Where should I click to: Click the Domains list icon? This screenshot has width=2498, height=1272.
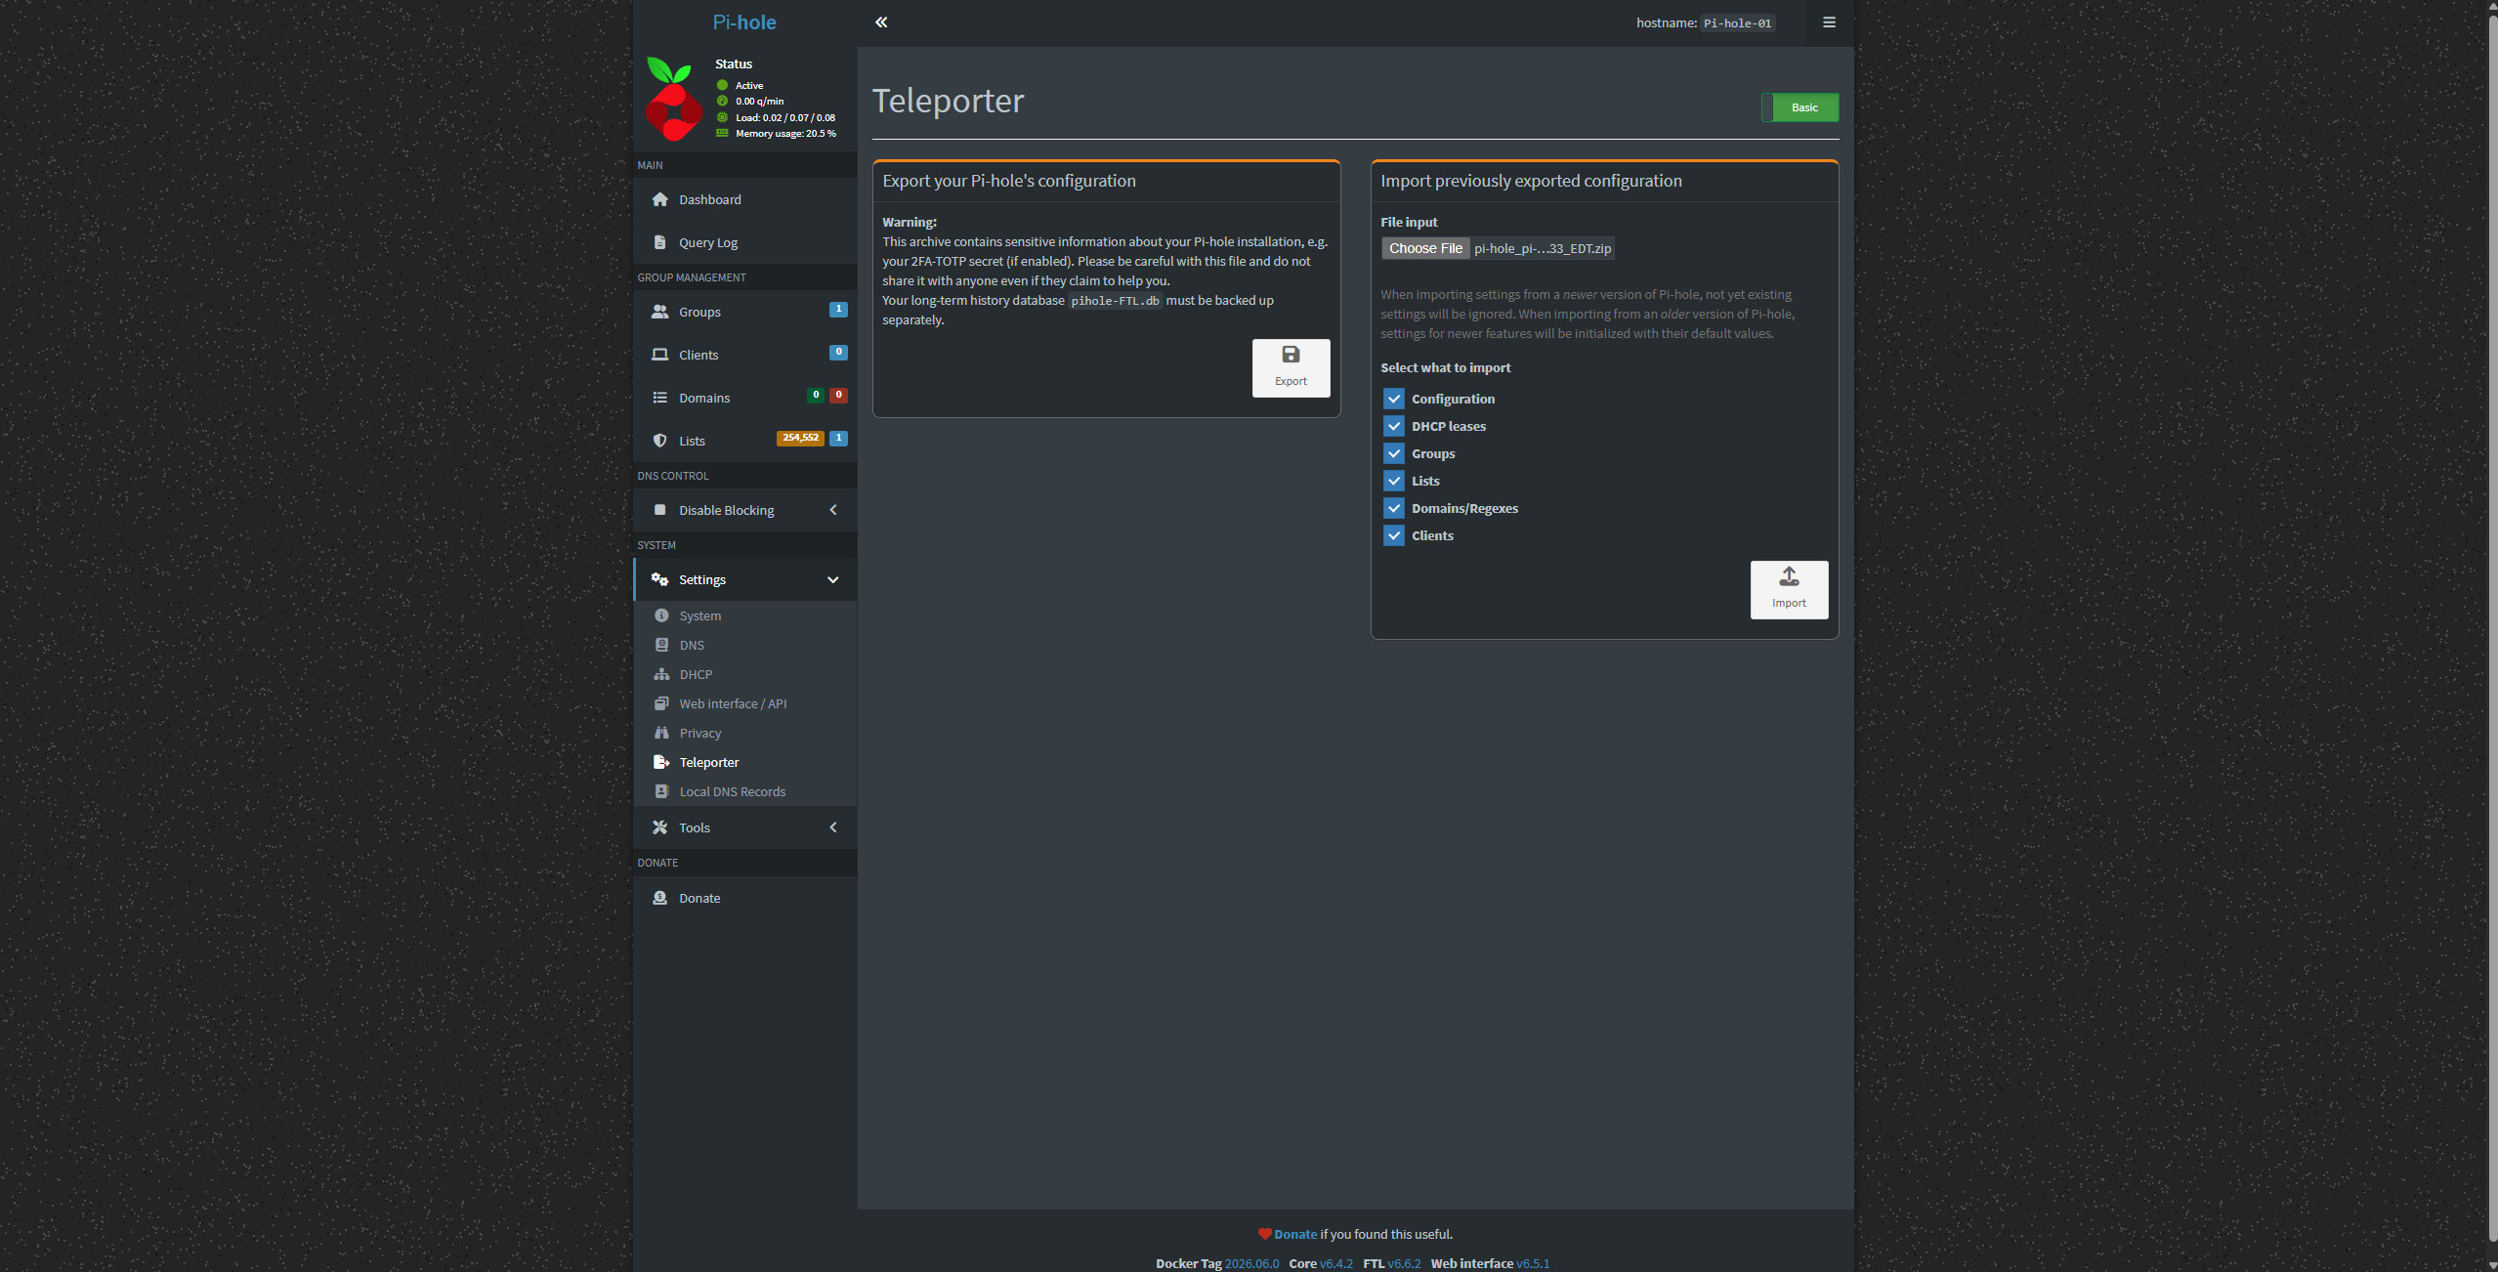pos(660,398)
